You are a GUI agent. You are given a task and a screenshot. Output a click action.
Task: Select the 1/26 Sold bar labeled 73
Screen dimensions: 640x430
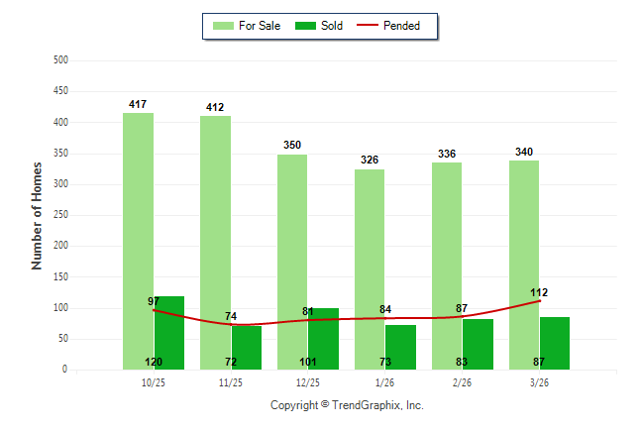pos(400,347)
